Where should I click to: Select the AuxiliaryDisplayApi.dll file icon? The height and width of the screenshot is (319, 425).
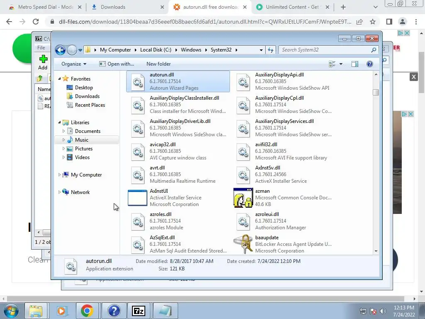tap(243, 82)
